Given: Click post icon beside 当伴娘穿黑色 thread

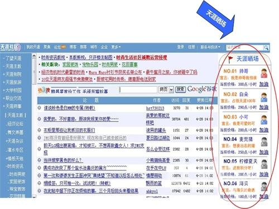Looking at the screenshot, I should (x=39, y=160).
